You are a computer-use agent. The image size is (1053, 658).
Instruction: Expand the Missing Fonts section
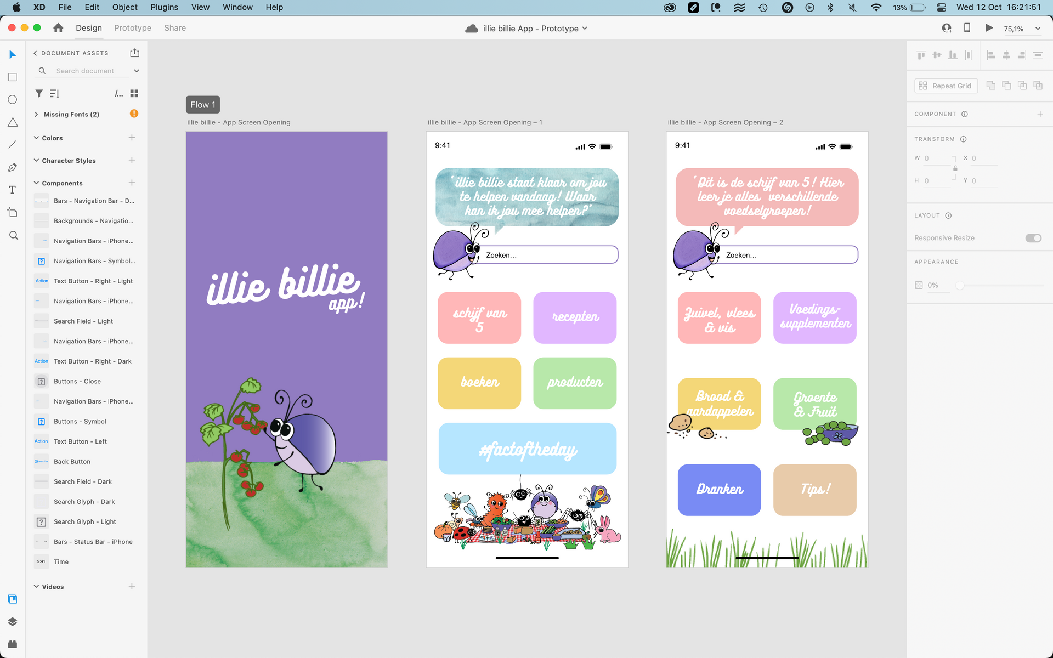click(x=36, y=114)
